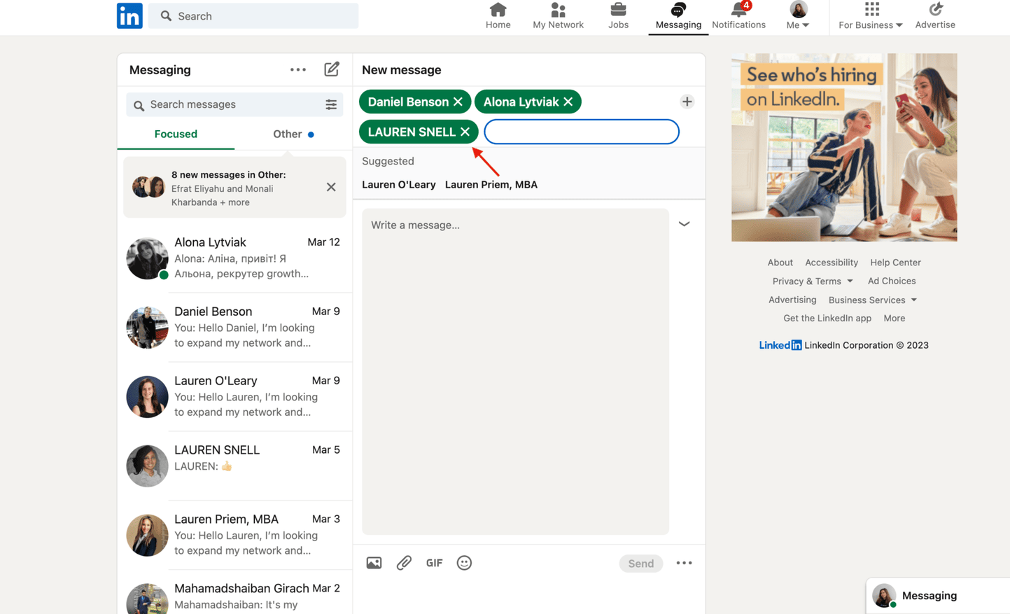This screenshot has width=1010, height=614.
Task: Add recipients with the plus icon
Action: point(687,102)
